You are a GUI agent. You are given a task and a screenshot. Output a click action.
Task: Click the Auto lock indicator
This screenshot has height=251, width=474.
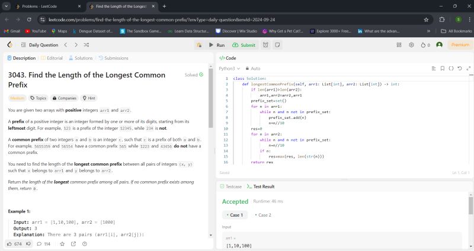pos(253,69)
